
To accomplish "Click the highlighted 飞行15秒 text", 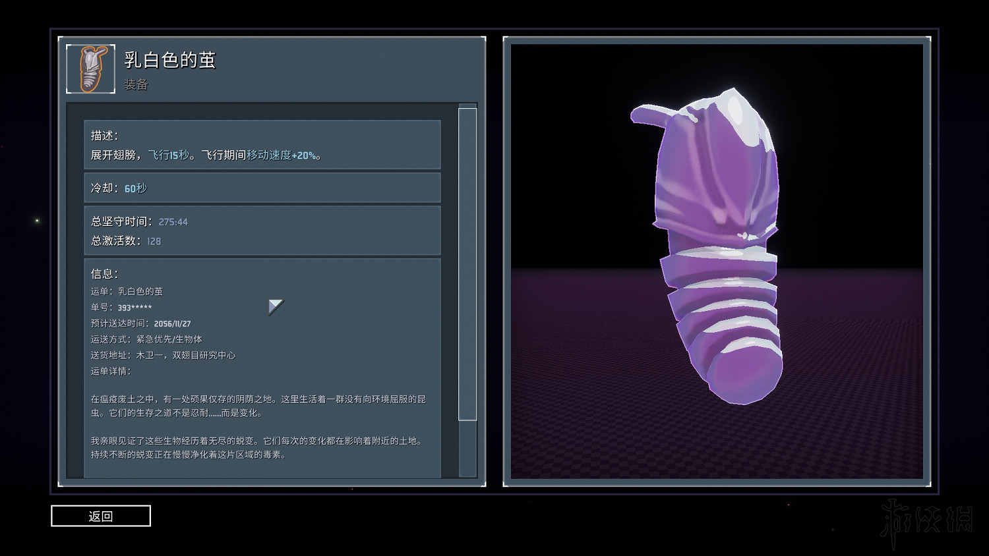I will 169,155.
